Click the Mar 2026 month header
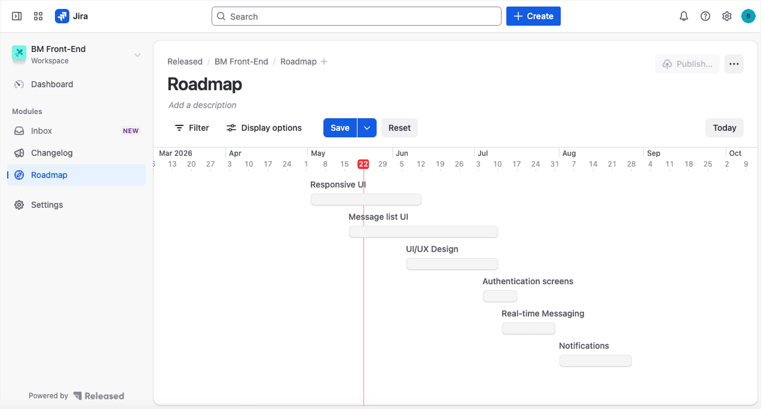 tap(176, 153)
